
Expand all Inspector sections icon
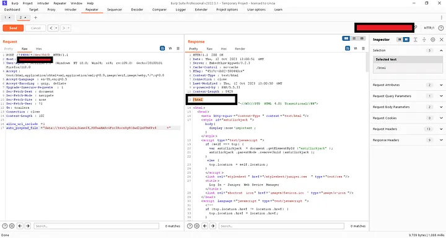(416, 40)
